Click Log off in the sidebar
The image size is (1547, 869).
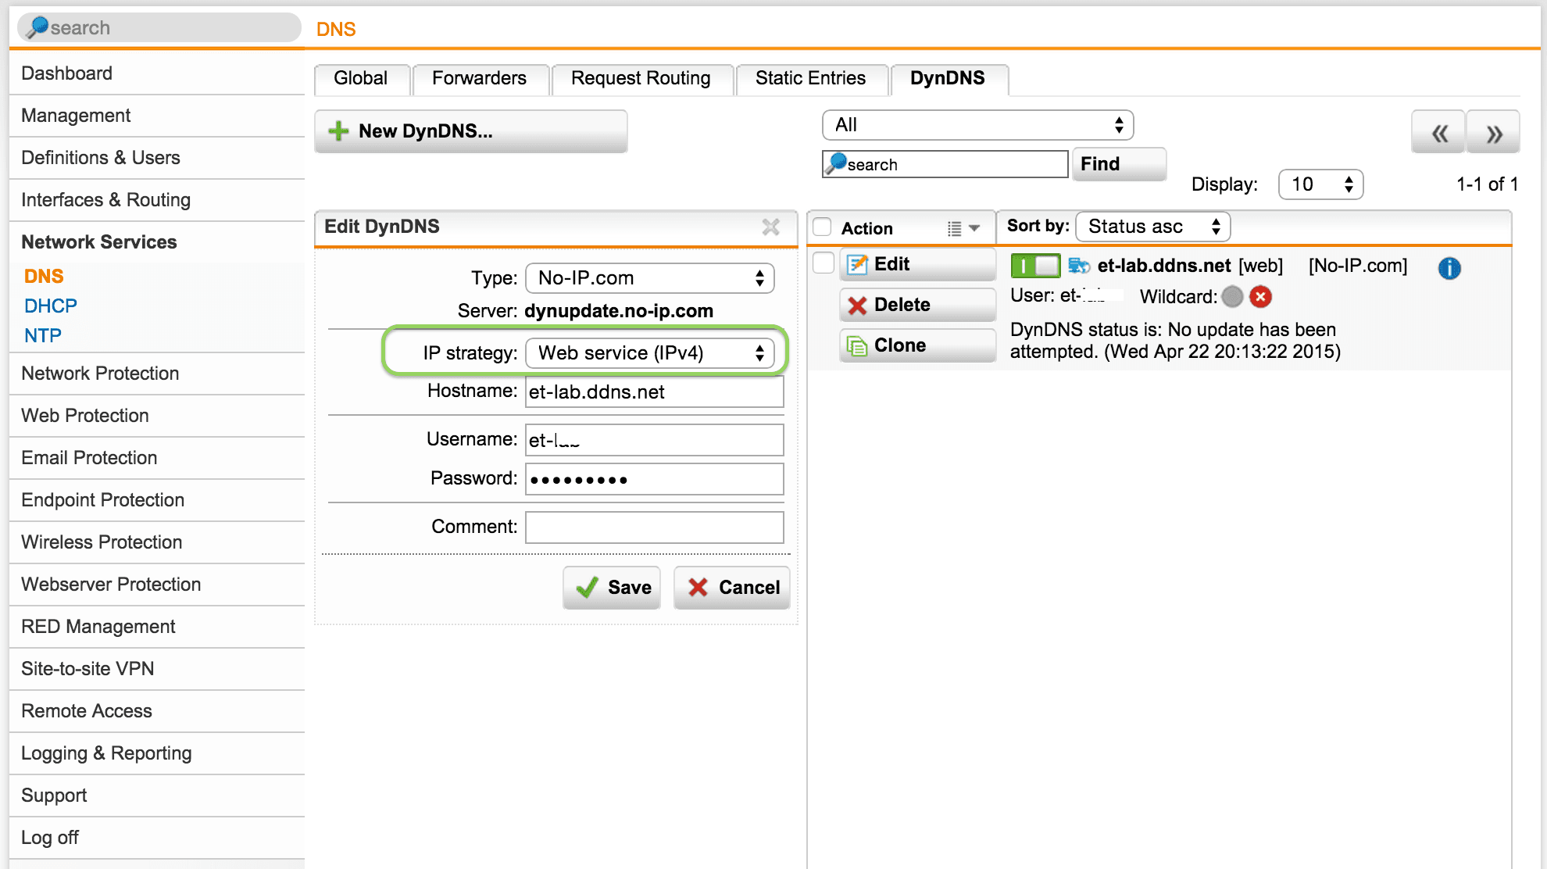pos(157,838)
